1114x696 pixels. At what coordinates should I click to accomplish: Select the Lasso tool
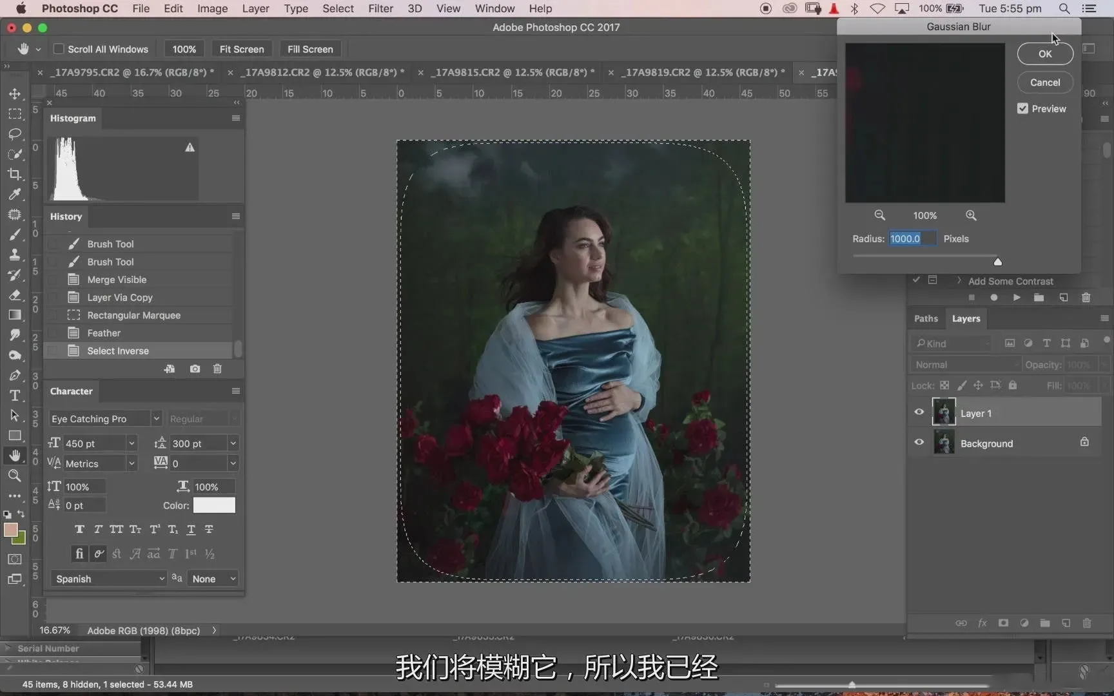14,134
